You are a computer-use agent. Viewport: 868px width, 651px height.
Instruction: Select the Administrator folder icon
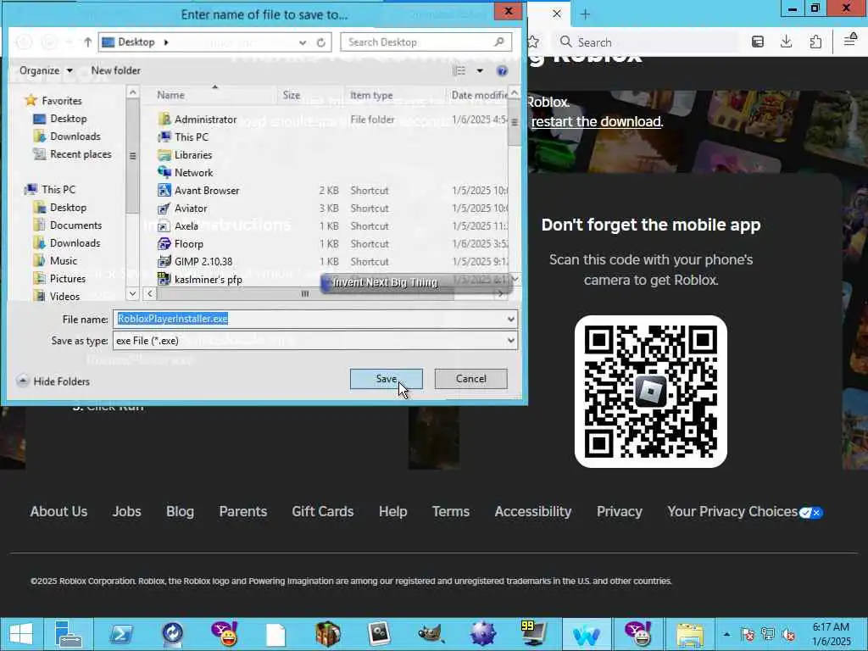164,119
